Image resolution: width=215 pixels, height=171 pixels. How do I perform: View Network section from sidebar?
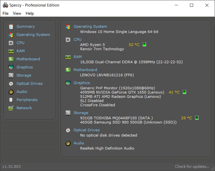click(24, 108)
